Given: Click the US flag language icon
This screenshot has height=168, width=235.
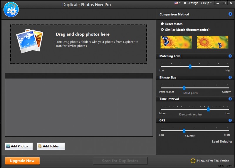Looking at the screenshot, I should (176, 3).
